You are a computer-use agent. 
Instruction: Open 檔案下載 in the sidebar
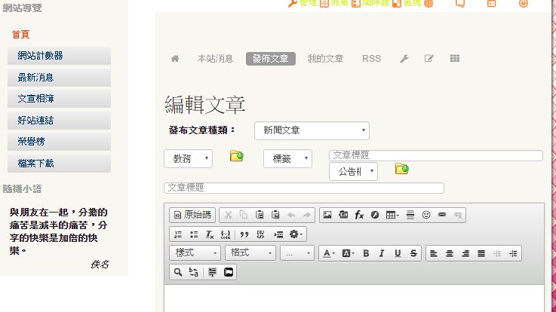[59, 164]
